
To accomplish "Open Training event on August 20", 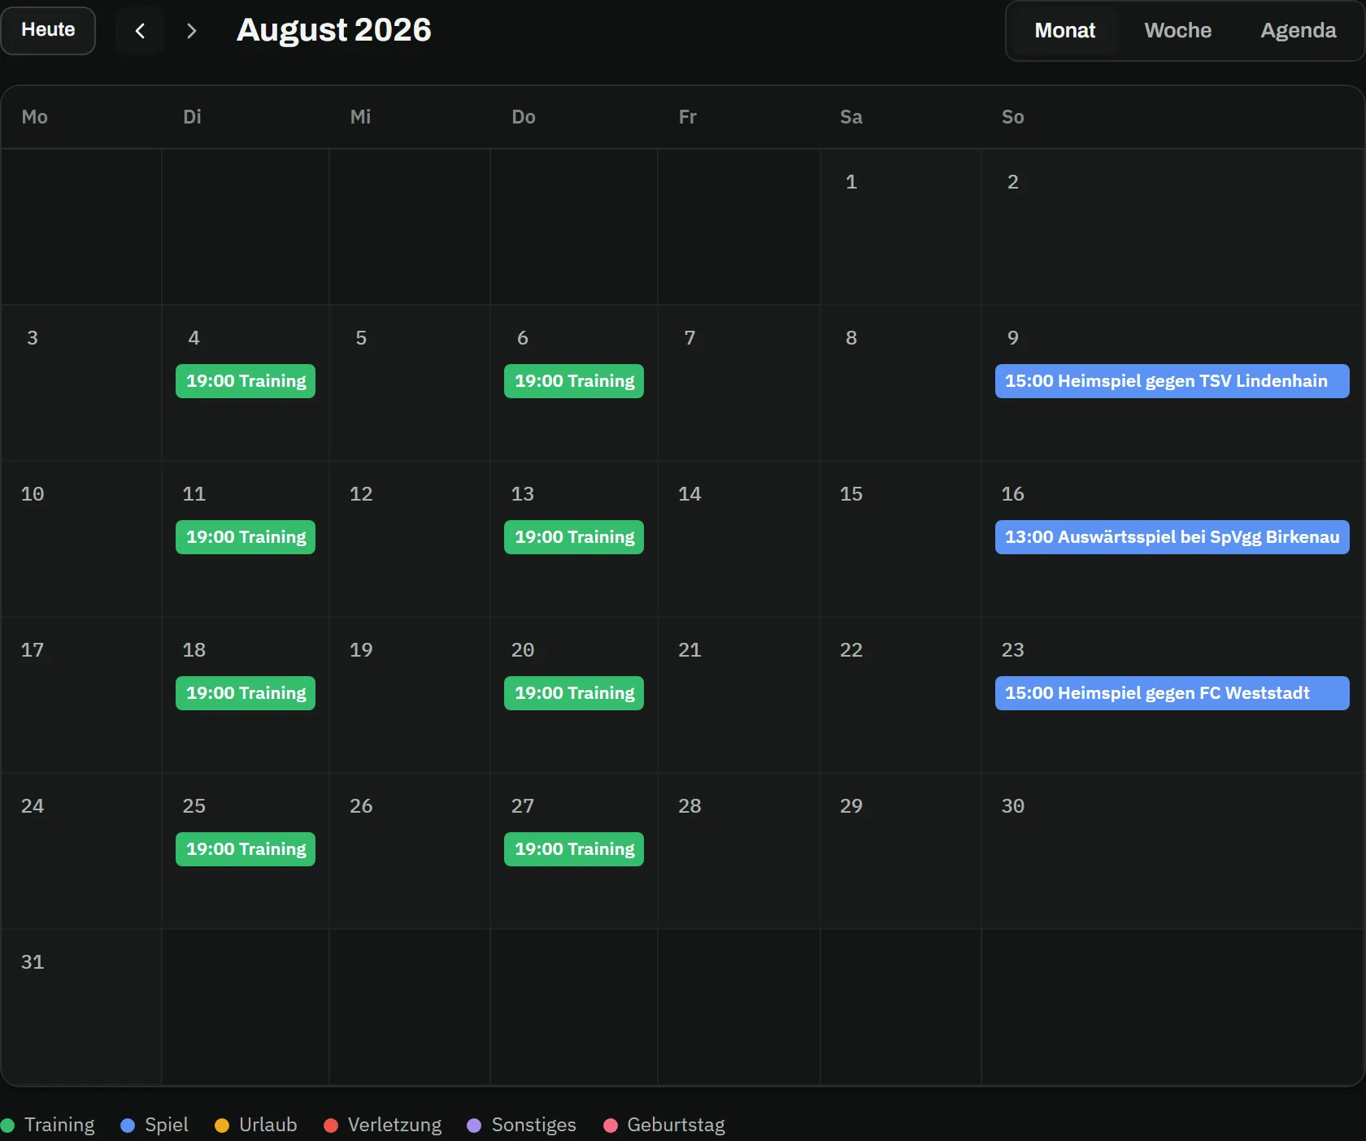I will pos(574,693).
